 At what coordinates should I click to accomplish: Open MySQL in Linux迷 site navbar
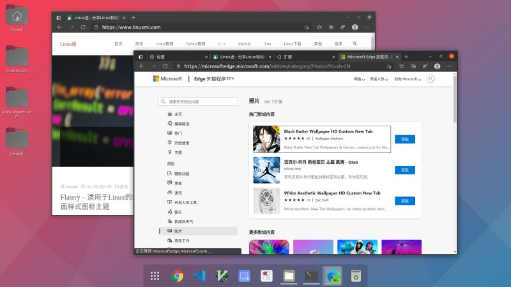(x=245, y=43)
